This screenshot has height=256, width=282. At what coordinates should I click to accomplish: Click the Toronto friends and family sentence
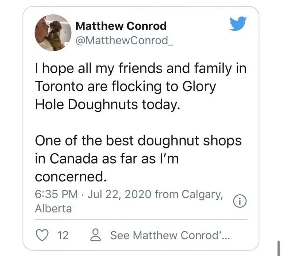coord(141,86)
